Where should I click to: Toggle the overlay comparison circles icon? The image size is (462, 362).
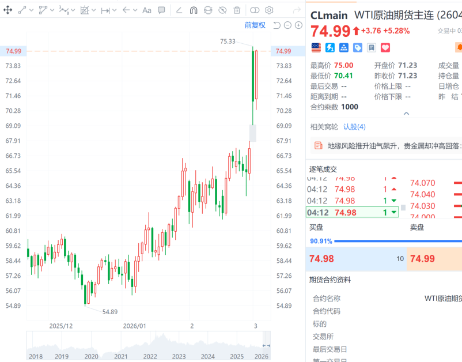[255, 10]
